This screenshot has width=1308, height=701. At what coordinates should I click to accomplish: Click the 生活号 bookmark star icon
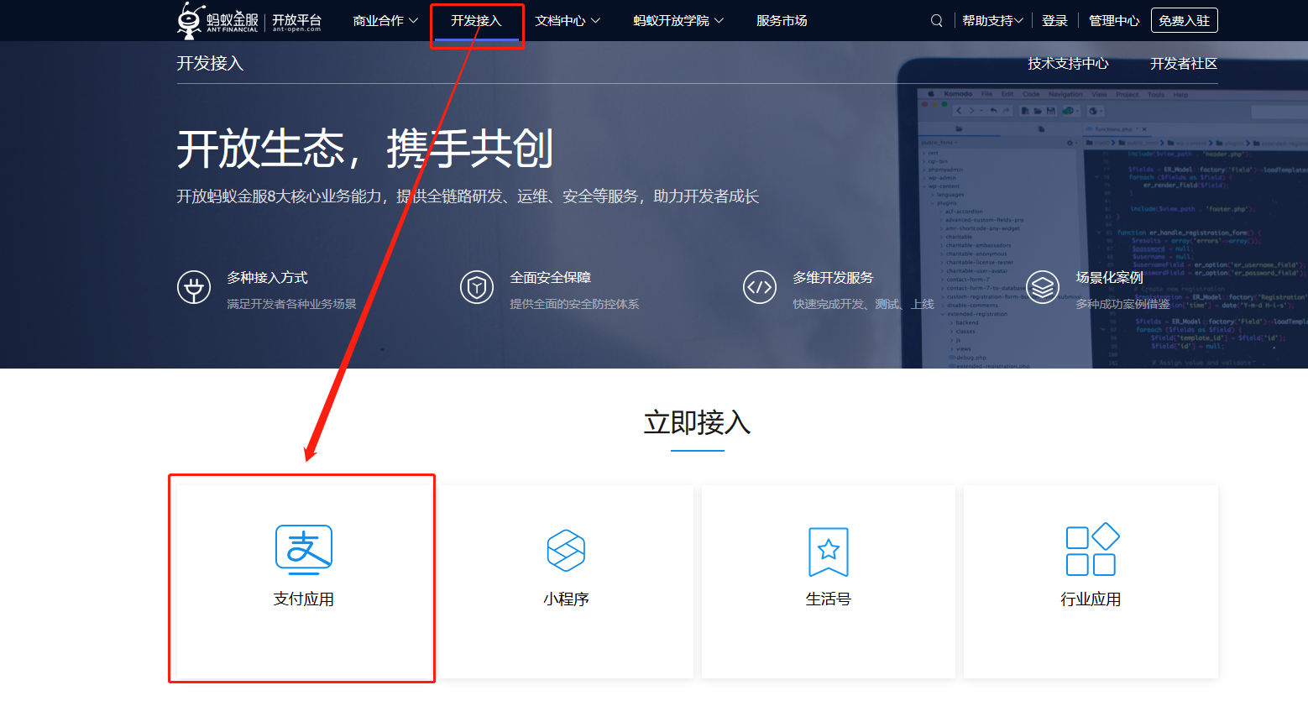pos(828,551)
